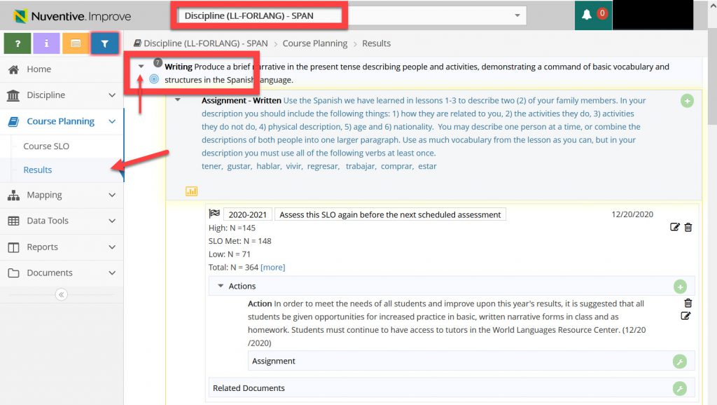The width and height of the screenshot is (717, 405).
Task: Click the notification bell showing zero alerts
Action: (x=587, y=13)
